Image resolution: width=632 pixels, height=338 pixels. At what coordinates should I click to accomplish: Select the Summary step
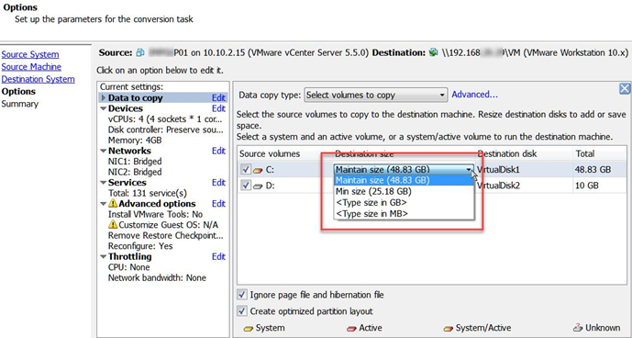tap(20, 104)
